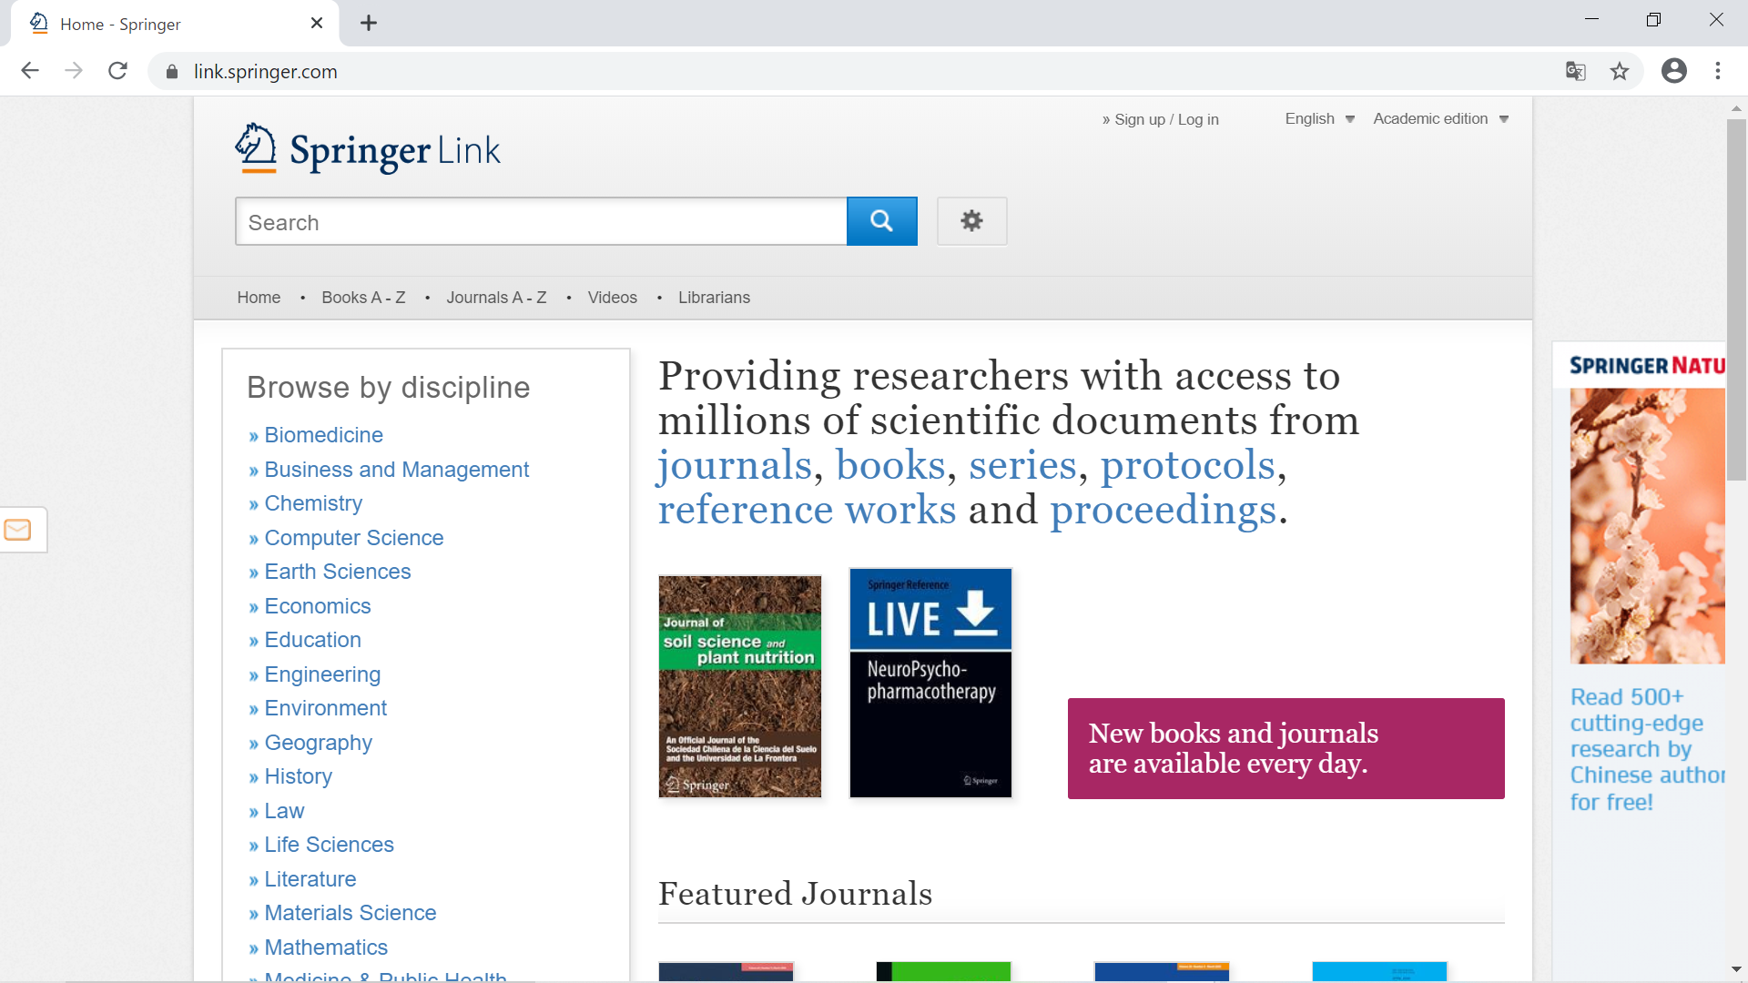
Task: Browse the Mathematics discipline
Action: coord(325,948)
